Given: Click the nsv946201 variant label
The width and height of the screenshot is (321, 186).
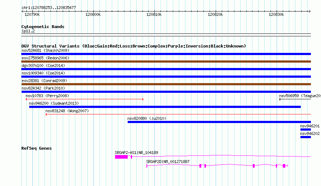Looking at the screenshot, I should [x=310, y=126].
